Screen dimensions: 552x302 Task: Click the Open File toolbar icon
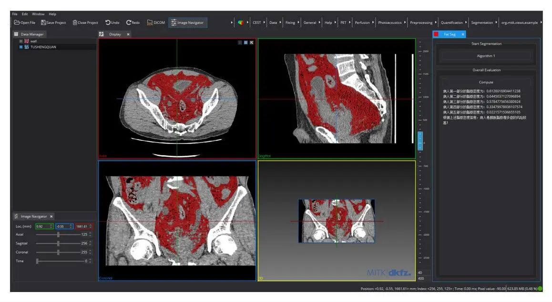click(17, 22)
